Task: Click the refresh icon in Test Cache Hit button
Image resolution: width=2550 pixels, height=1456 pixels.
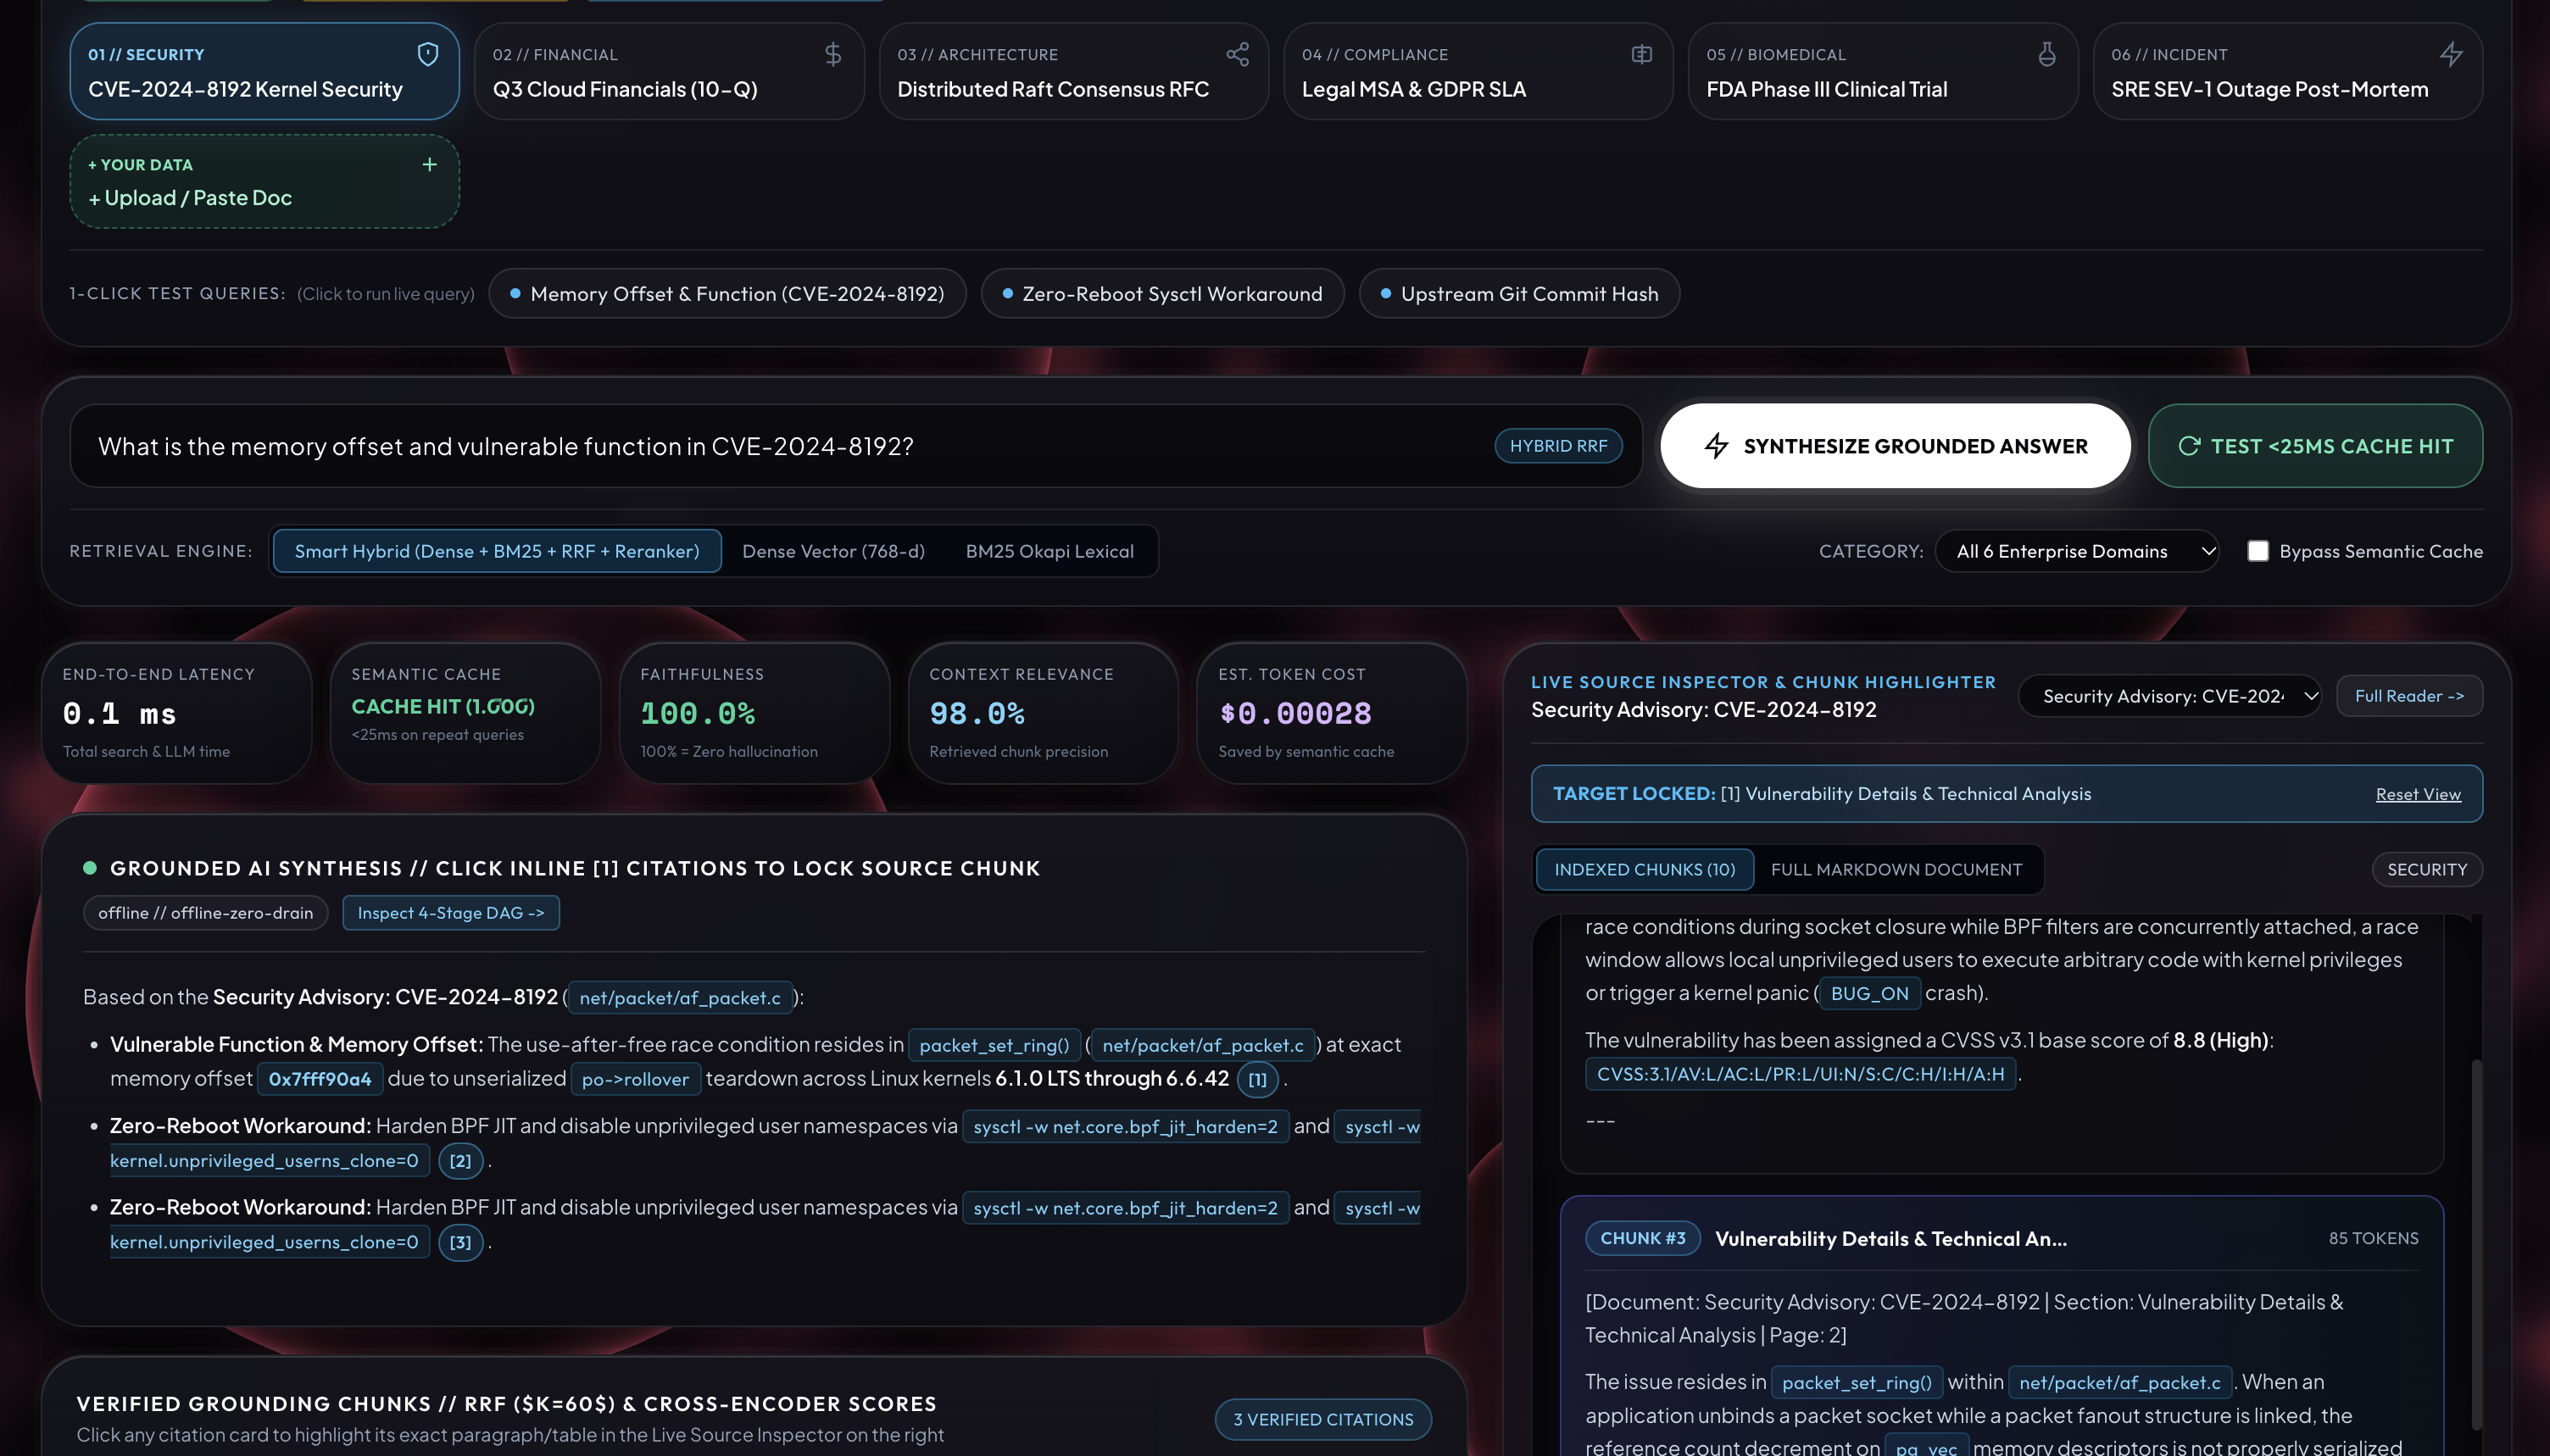Action: pyautogui.click(x=2189, y=446)
